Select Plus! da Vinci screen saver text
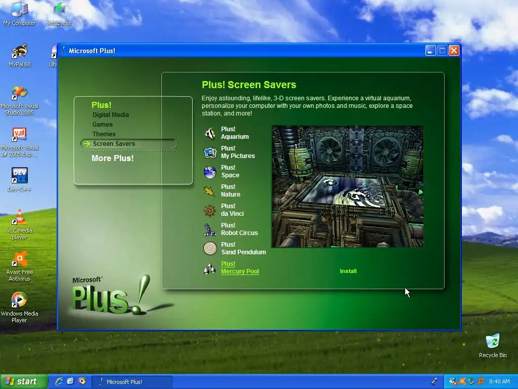 point(232,210)
